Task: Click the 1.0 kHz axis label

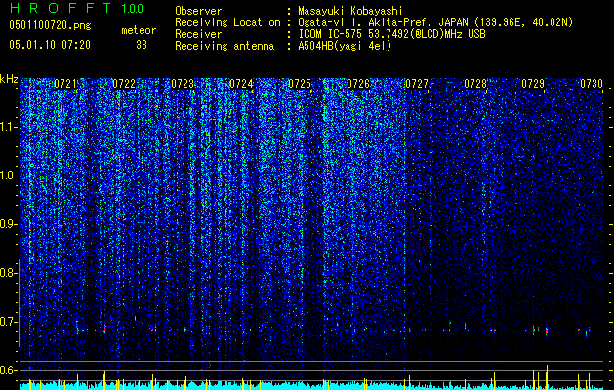Action: (9, 175)
